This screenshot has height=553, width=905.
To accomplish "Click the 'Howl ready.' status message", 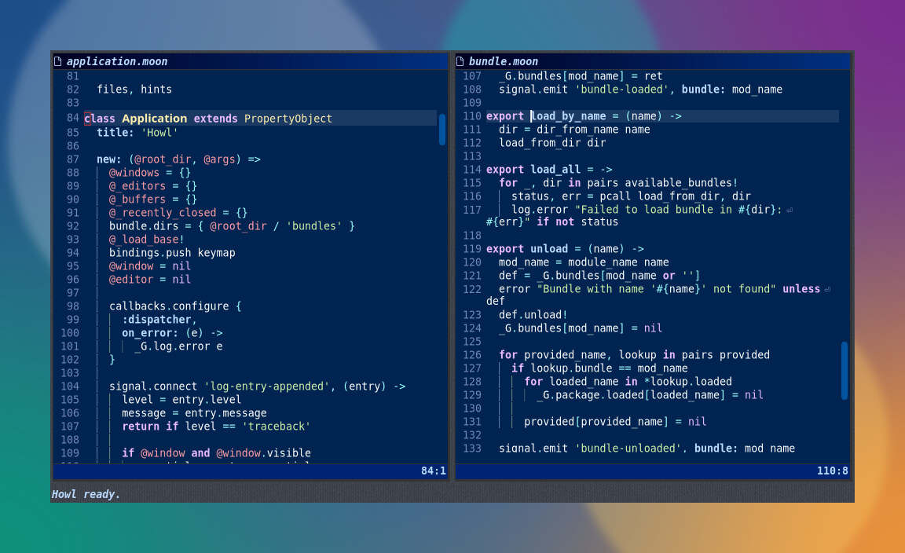I will pos(86,494).
